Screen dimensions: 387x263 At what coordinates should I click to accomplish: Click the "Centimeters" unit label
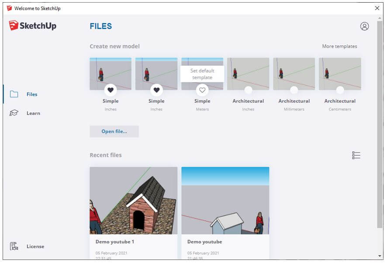tap(340, 109)
